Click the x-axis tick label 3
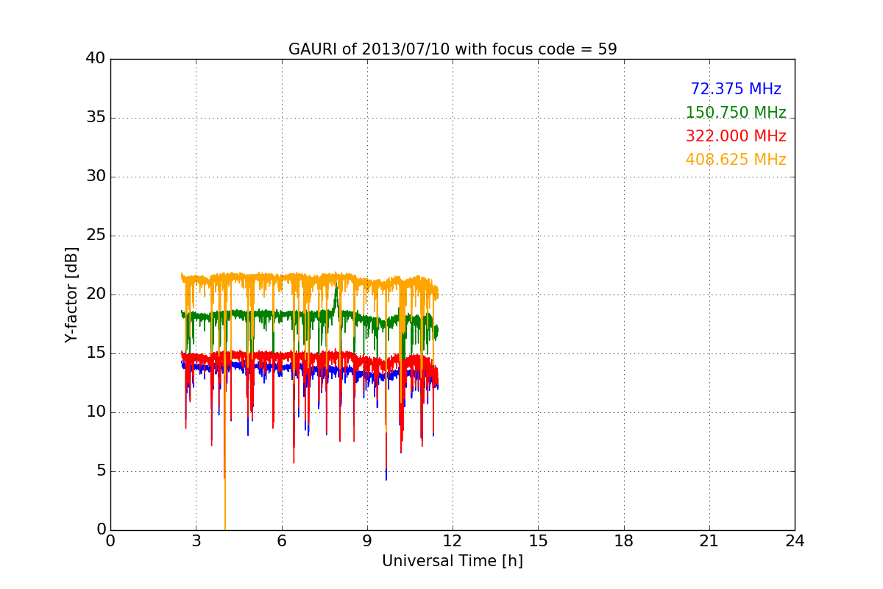 click(196, 540)
